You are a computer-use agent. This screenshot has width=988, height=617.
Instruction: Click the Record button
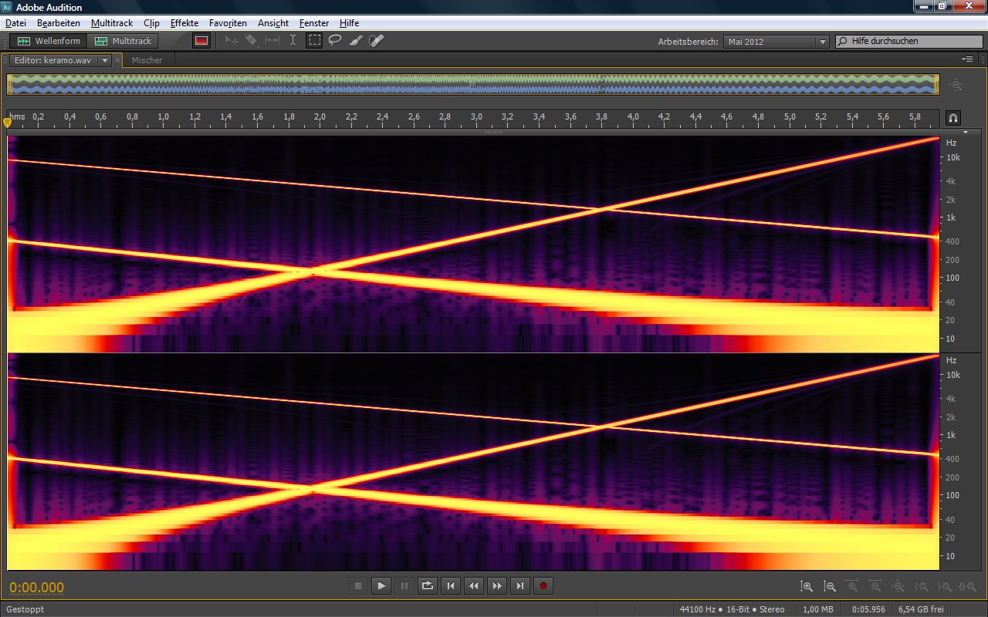tap(543, 586)
